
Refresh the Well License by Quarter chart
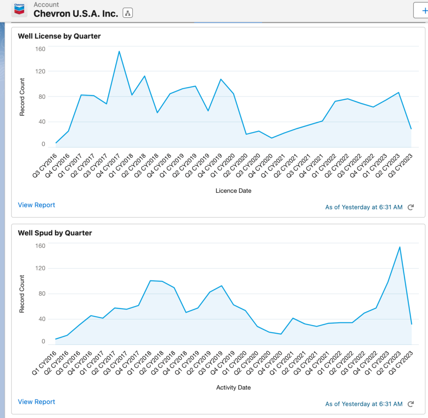[410, 207]
